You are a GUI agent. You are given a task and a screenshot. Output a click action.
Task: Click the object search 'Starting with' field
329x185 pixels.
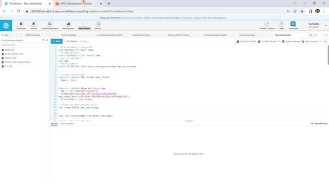[x=24, y=45]
